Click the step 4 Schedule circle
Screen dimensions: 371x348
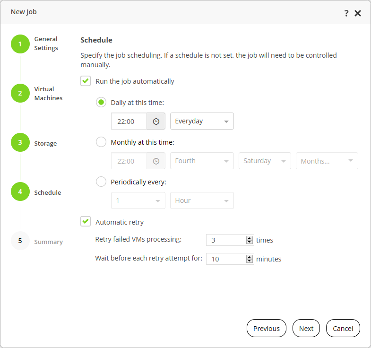point(20,191)
